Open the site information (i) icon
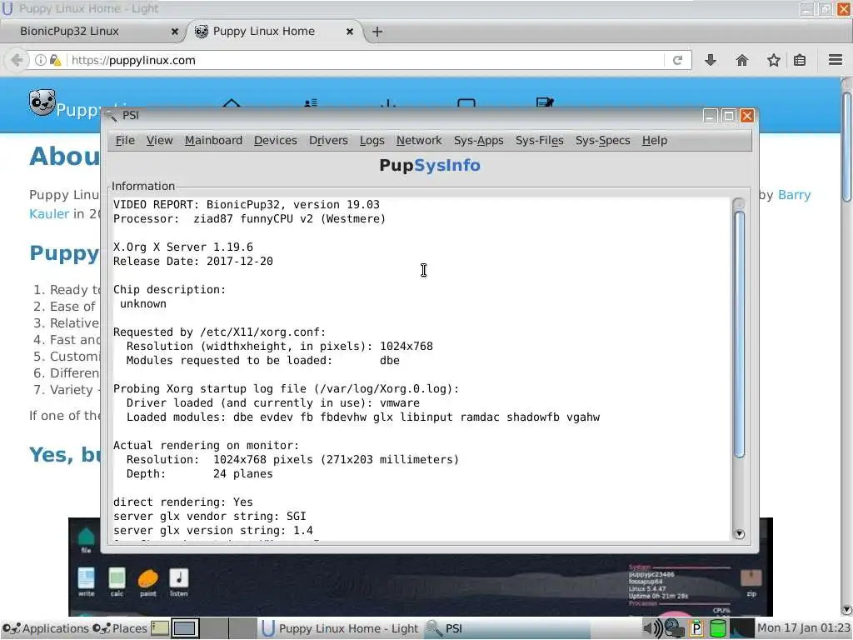This screenshot has height=640, width=853. point(40,60)
